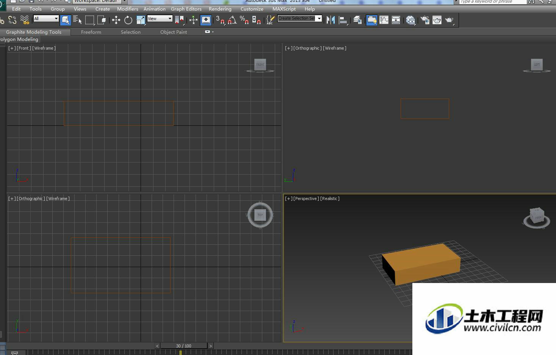Click the ViewCube TOP face in bottom-left viewport
Screen dimensions: 556x355
tap(260, 215)
